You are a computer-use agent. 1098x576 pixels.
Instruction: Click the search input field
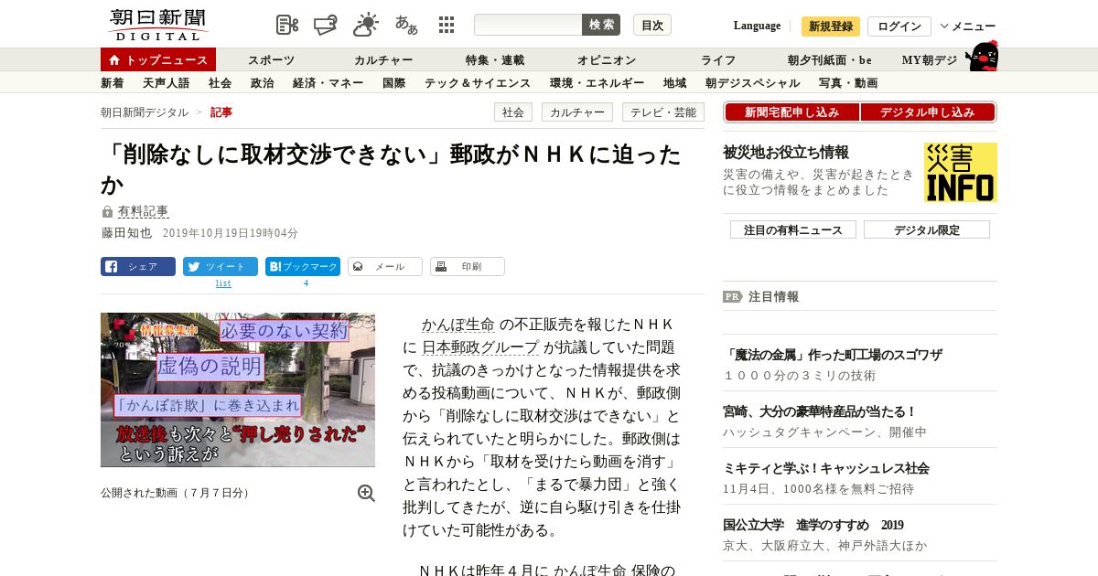pos(528,25)
